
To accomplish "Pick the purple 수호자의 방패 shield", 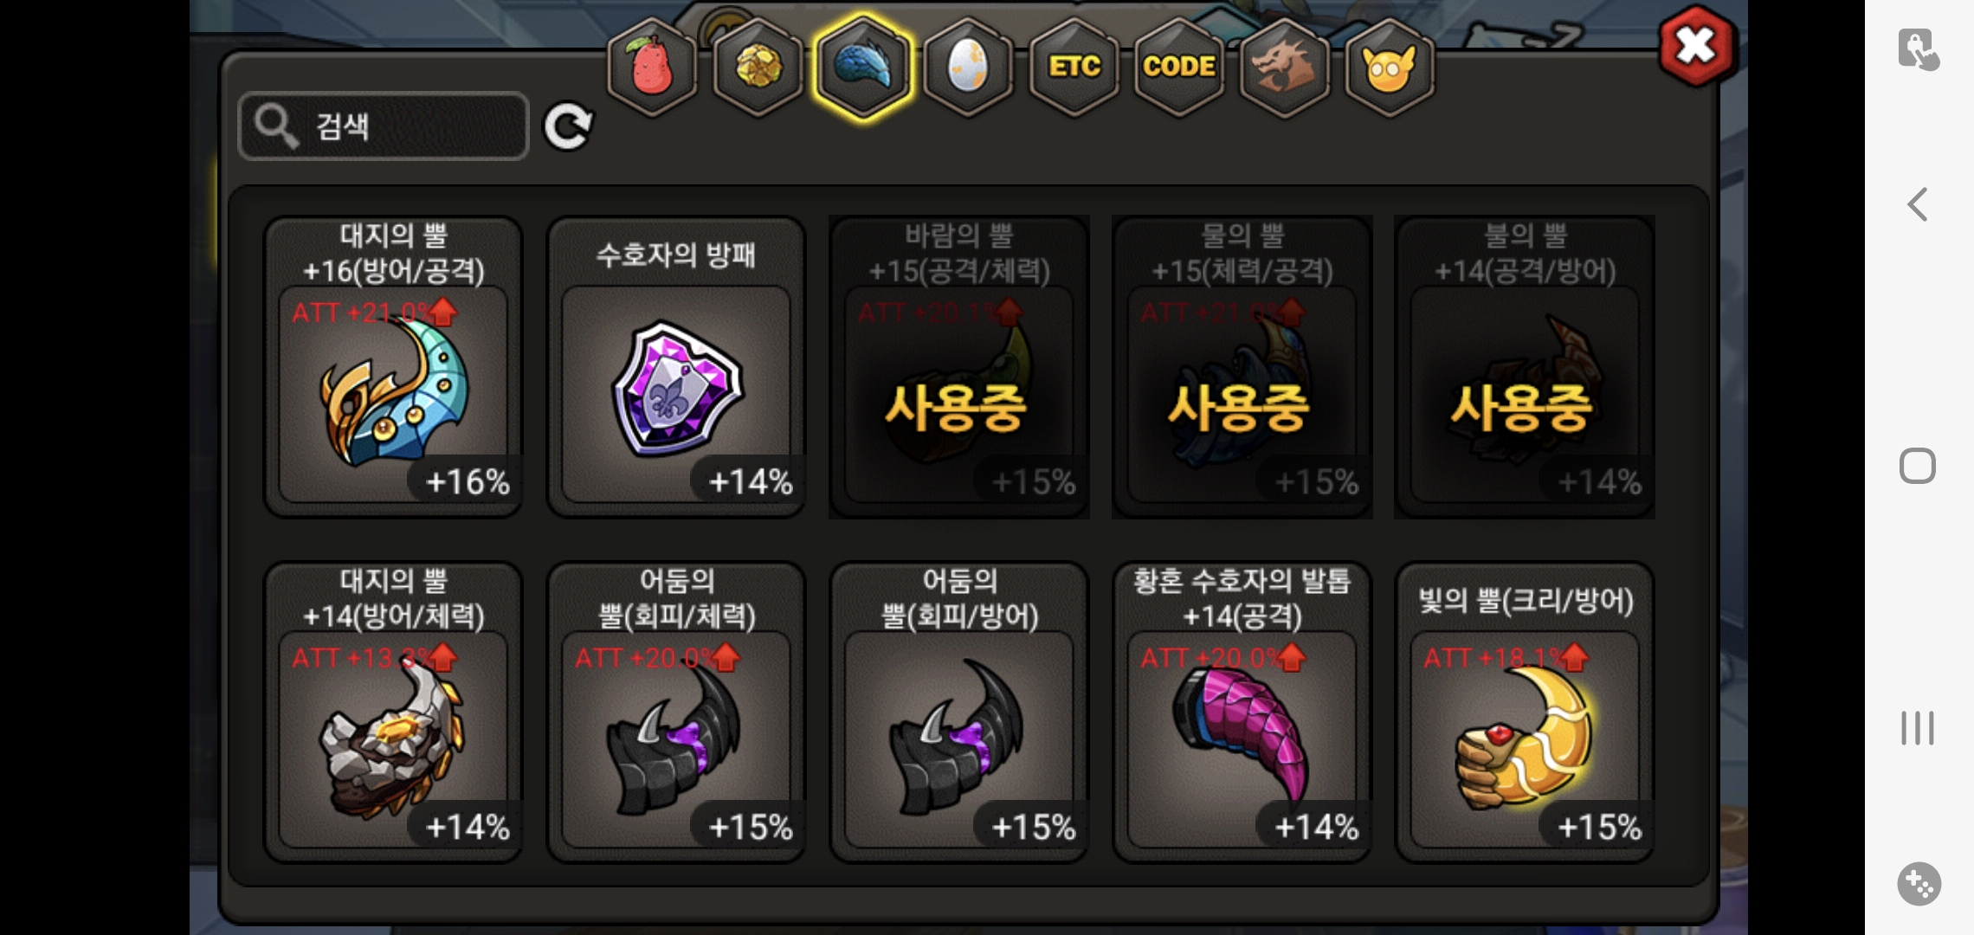I will 676,367.
